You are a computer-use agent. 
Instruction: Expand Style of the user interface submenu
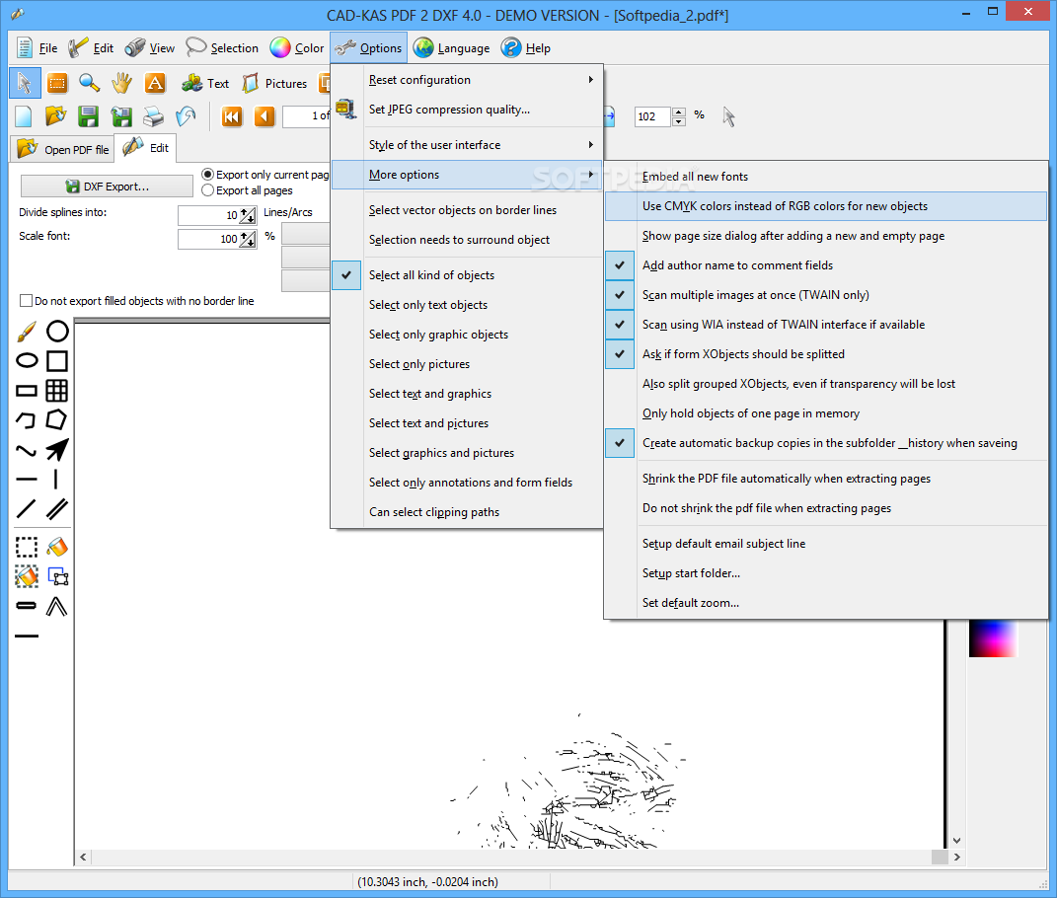pyautogui.click(x=467, y=145)
